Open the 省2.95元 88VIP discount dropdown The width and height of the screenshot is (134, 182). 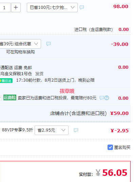coord(52,130)
